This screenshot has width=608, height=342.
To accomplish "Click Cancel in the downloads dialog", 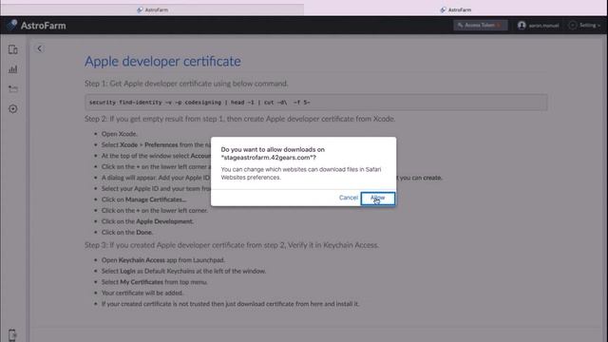I will point(349,198).
